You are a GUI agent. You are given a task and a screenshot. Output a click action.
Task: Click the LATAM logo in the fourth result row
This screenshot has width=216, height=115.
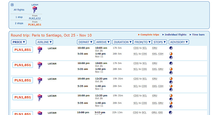40,98
